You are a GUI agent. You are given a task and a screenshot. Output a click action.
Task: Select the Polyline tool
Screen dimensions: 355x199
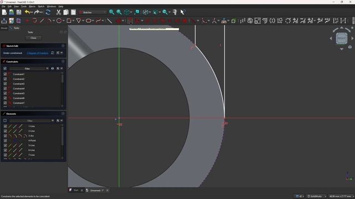click(x=34, y=21)
